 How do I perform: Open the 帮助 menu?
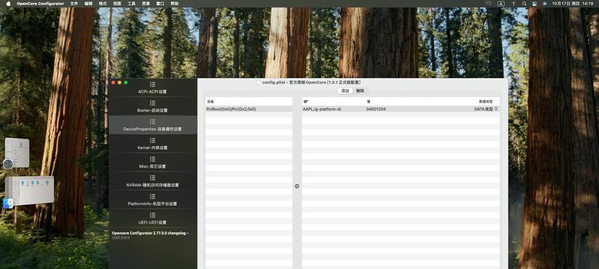pyautogui.click(x=175, y=3)
